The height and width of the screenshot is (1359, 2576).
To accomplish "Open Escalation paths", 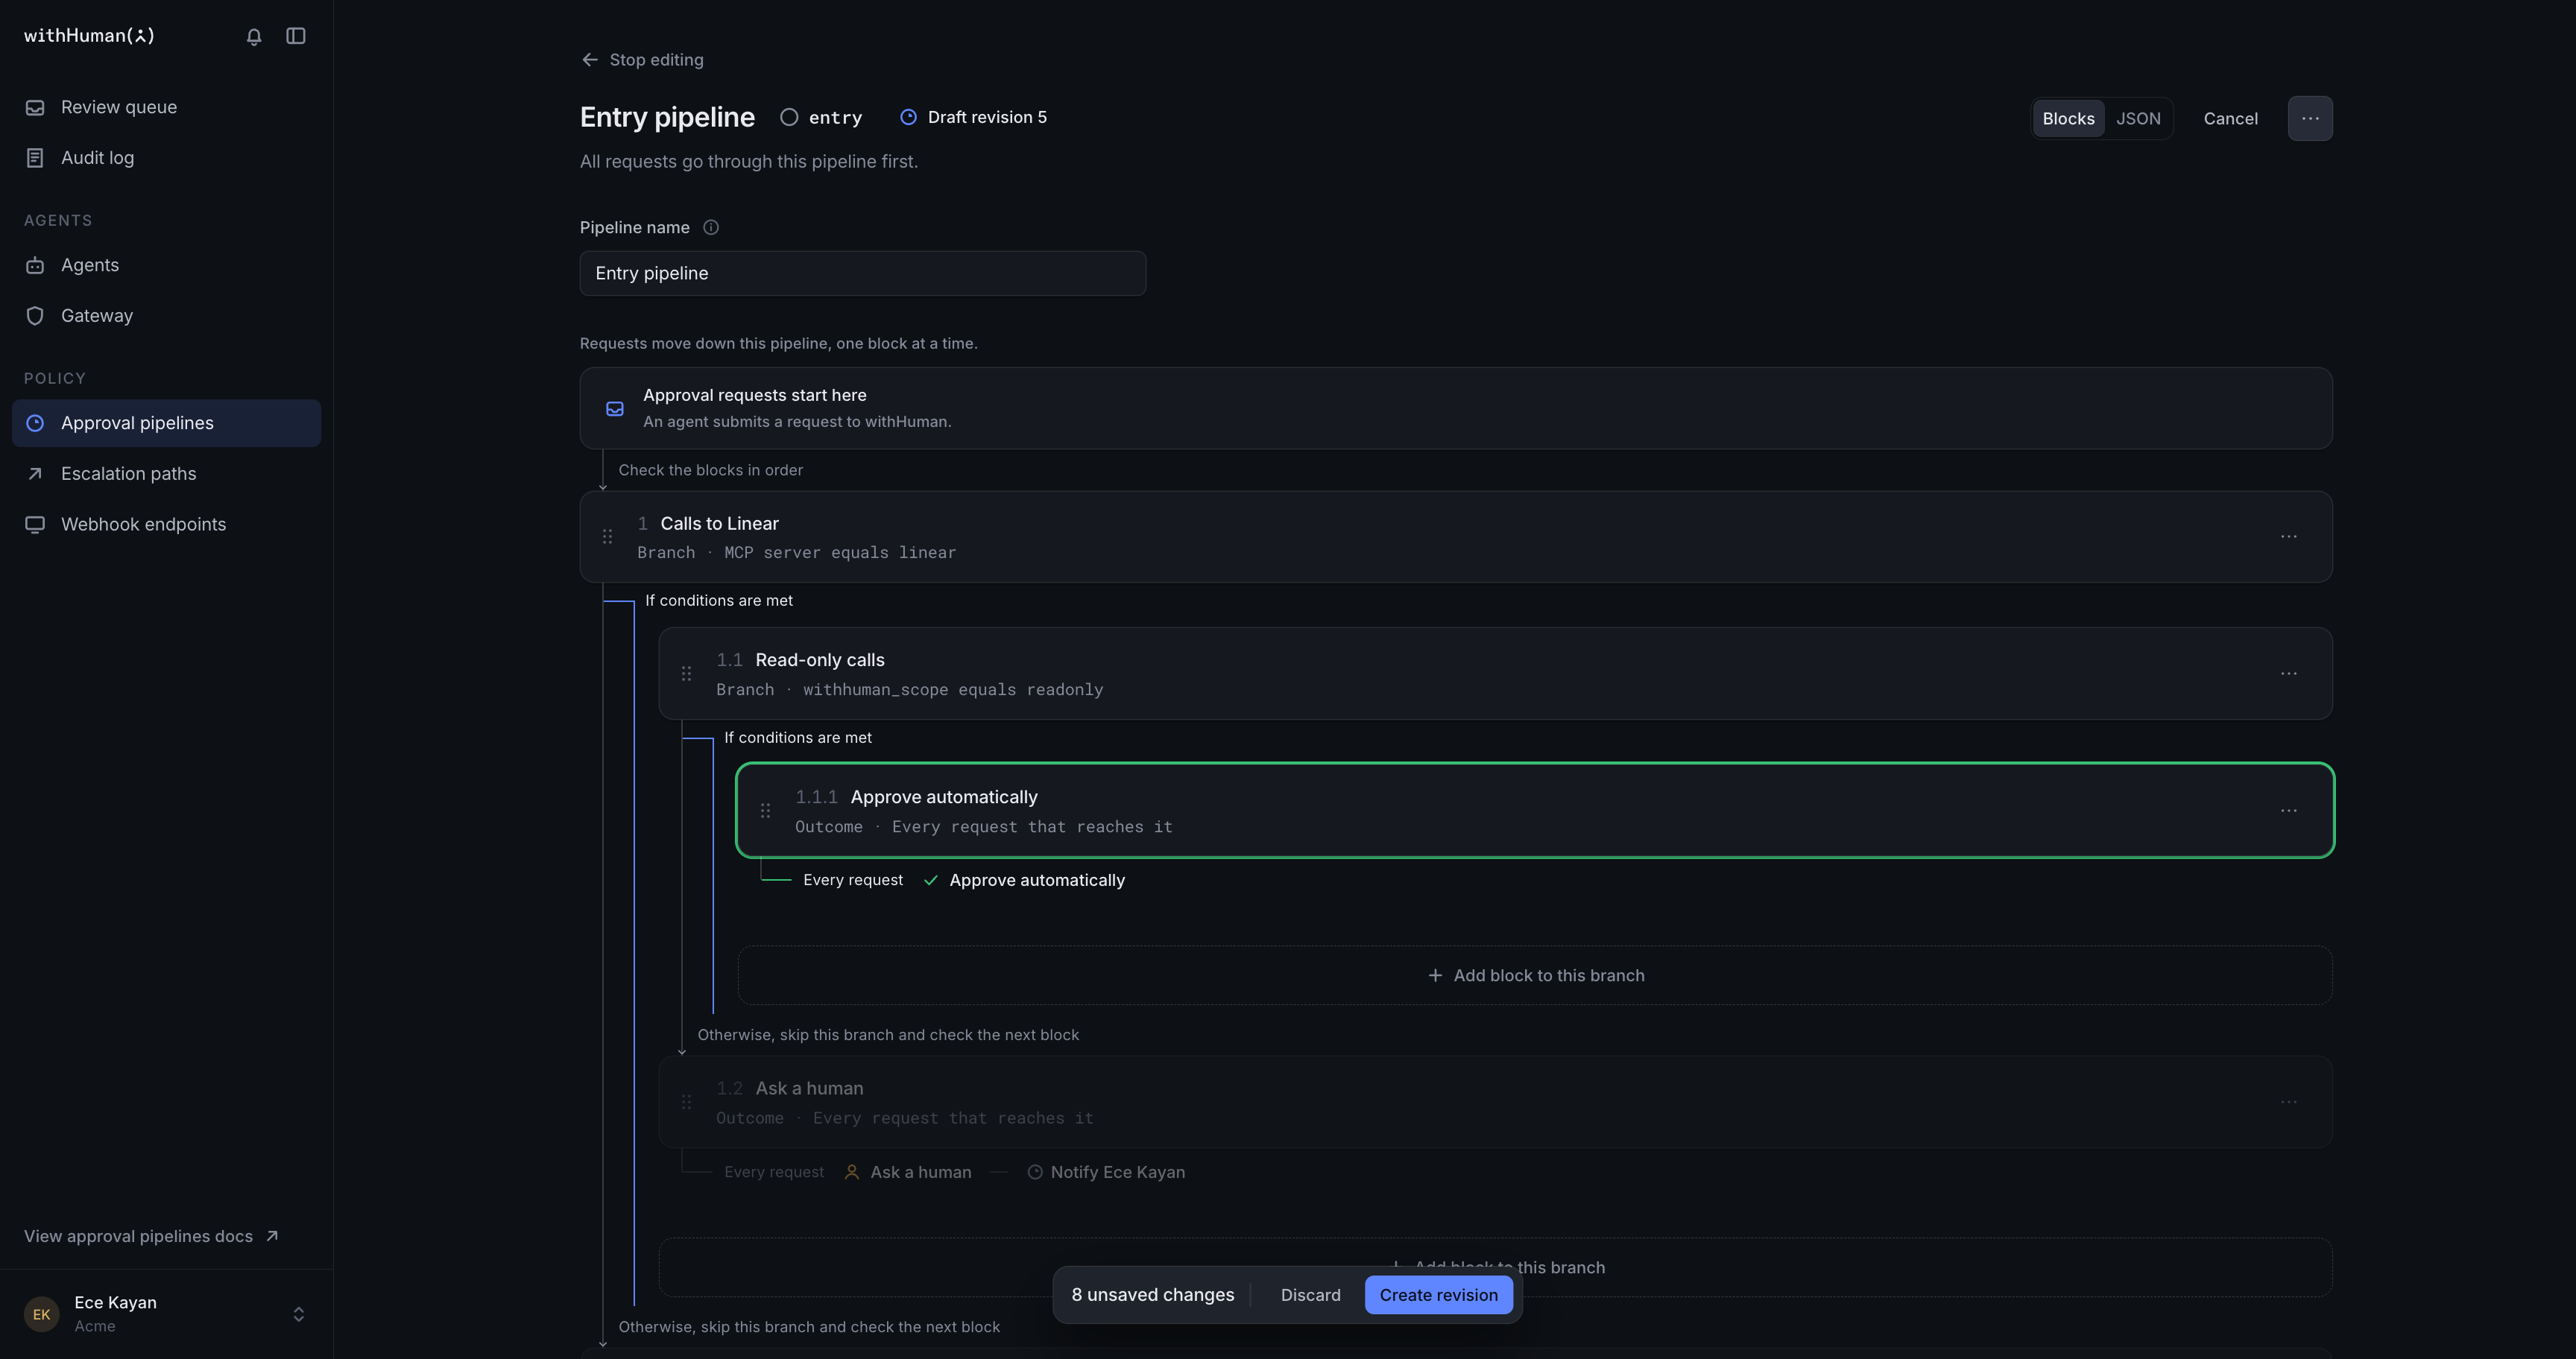I will pyautogui.click(x=166, y=474).
